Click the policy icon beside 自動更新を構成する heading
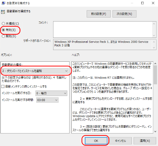The image size is (158, 146). click(x=3, y=12)
